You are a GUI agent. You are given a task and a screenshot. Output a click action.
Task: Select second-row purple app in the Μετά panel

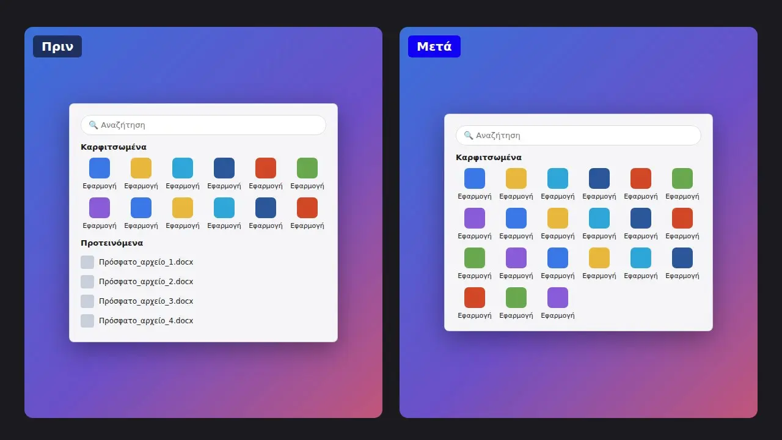475,218
